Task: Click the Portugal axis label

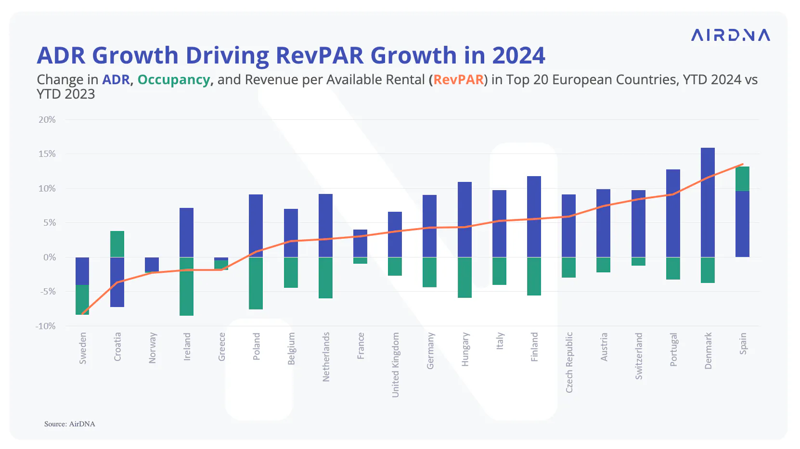Action: [673, 349]
